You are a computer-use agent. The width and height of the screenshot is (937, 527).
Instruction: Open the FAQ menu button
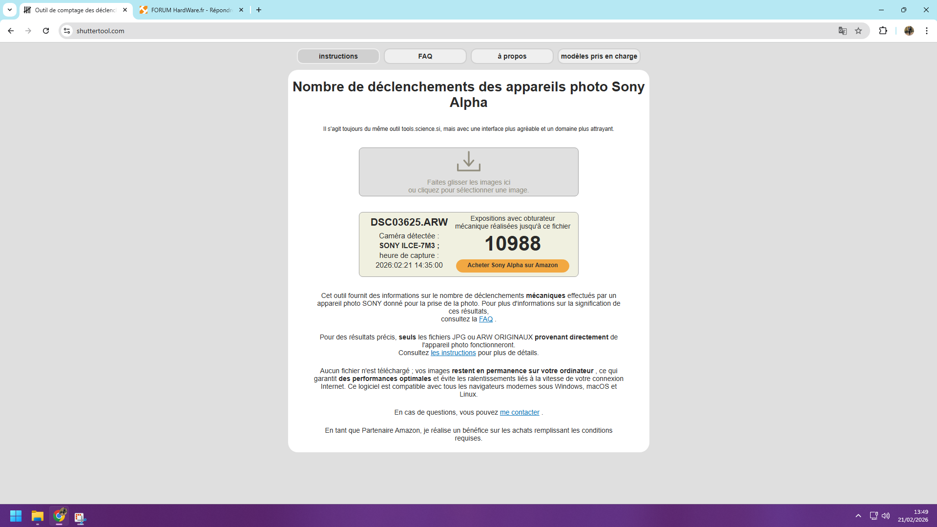click(425, 56)
